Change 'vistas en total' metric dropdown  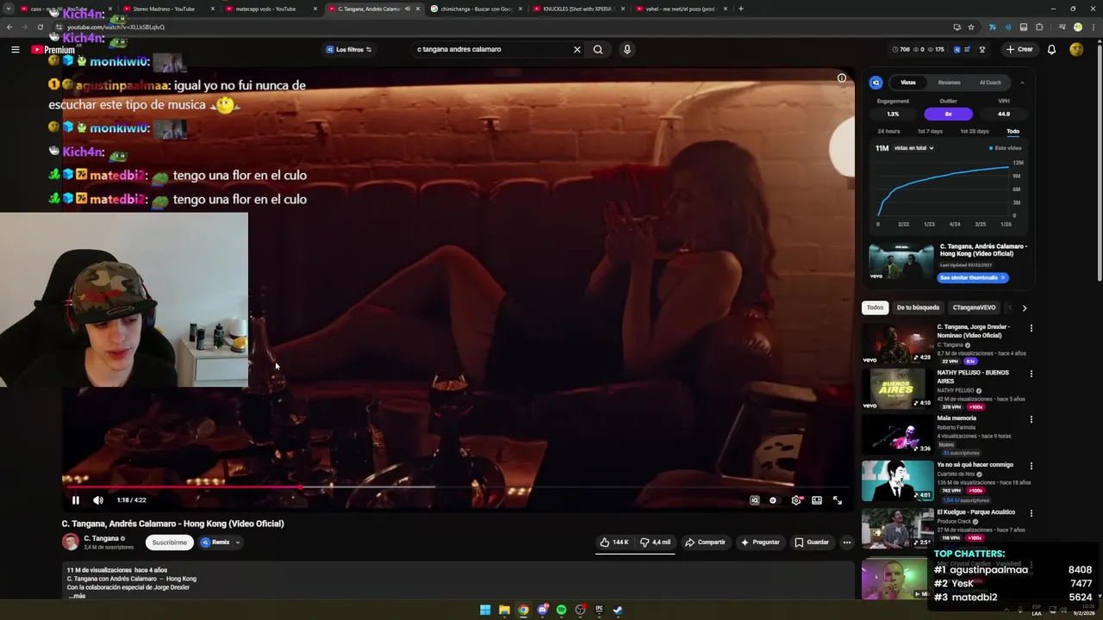913,148
